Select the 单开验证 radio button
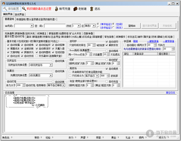 point(98,24)
